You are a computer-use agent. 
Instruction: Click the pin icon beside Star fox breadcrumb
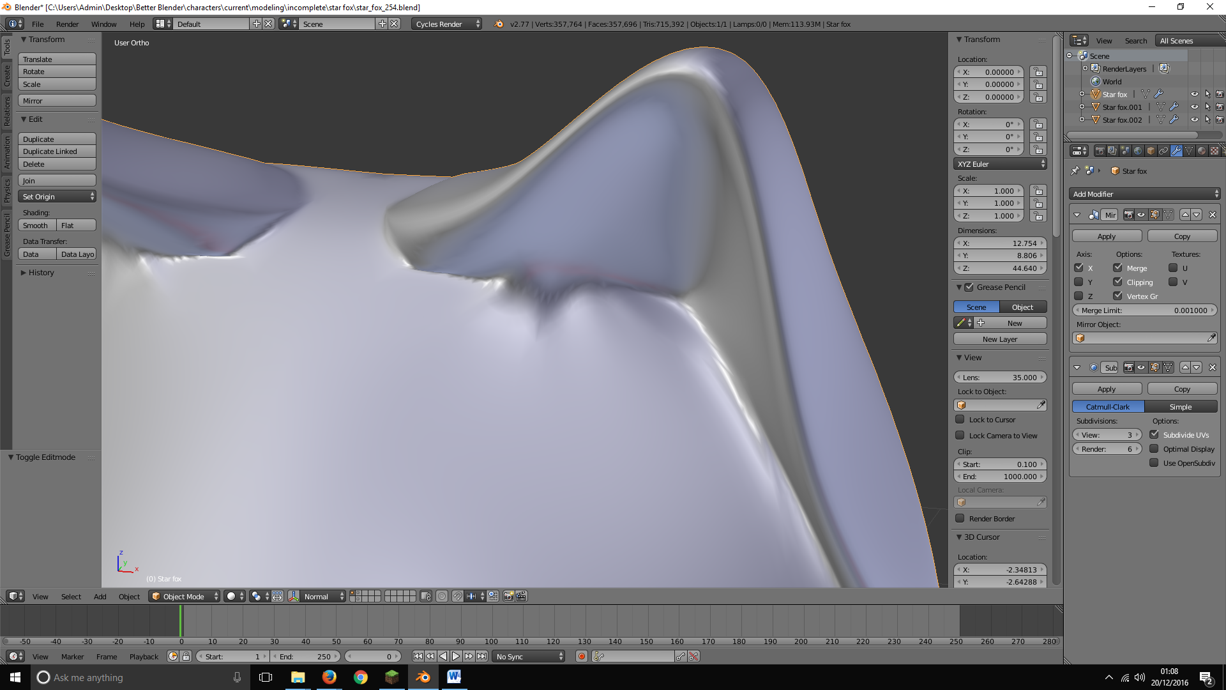(x=1075, y=171)
